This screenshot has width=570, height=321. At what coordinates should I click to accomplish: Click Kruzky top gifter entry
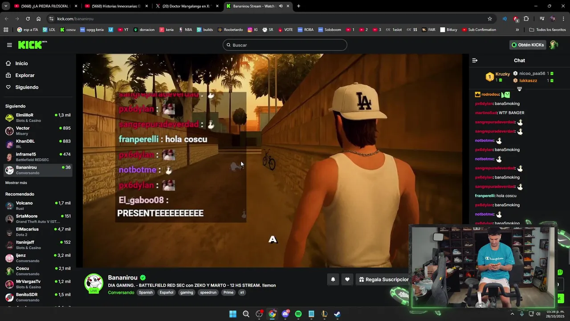(x=498, y=77)
